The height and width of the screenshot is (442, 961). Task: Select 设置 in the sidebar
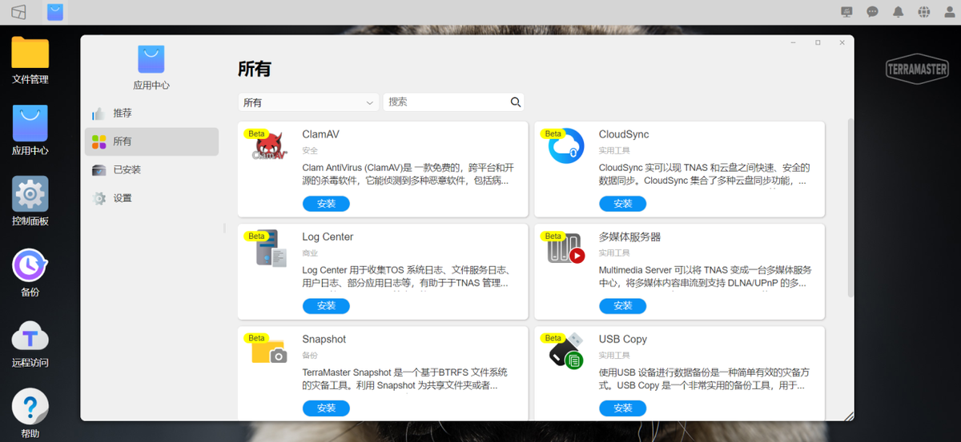coord(151,198)
